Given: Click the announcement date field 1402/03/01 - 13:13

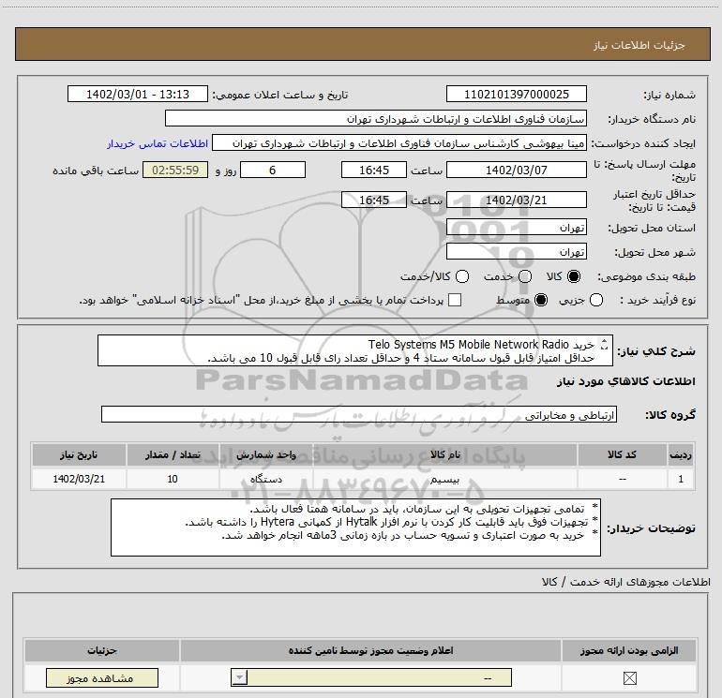Looking at the screenshot, I should (x=138, y=95).
